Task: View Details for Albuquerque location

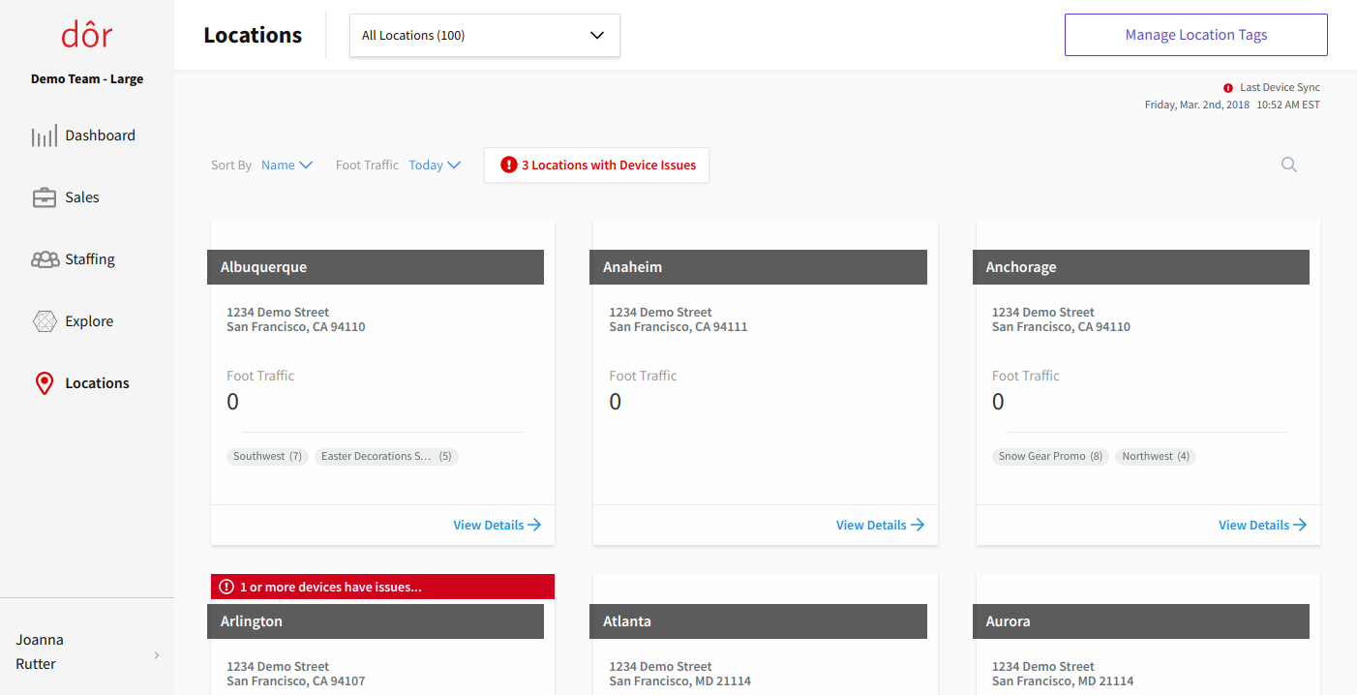Action: (x=497, y=525)
